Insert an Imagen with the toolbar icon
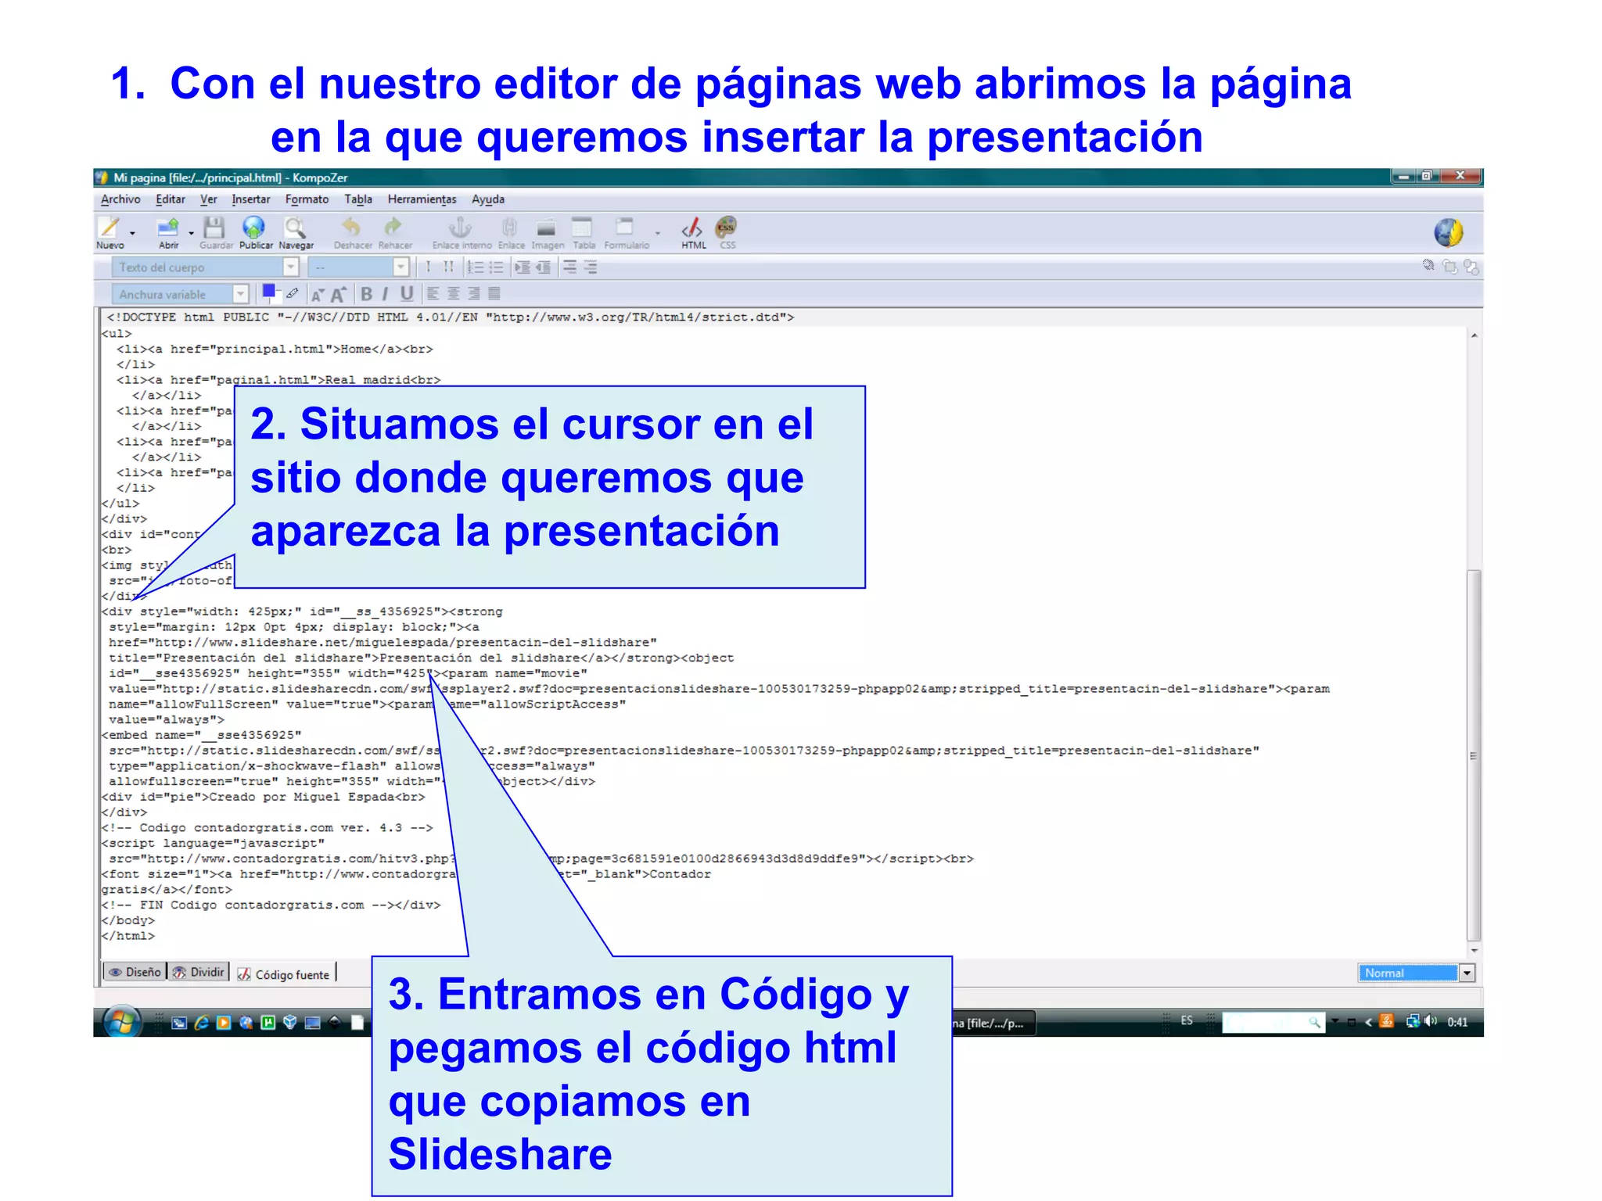 pyautogui.click(x=546, y=228)
